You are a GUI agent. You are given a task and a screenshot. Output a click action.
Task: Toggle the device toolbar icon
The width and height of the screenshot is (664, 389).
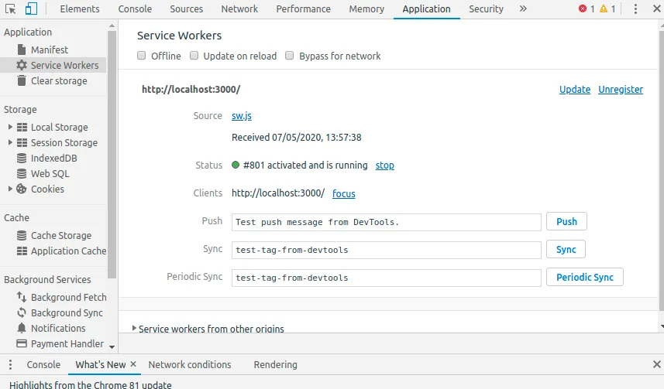31,9
